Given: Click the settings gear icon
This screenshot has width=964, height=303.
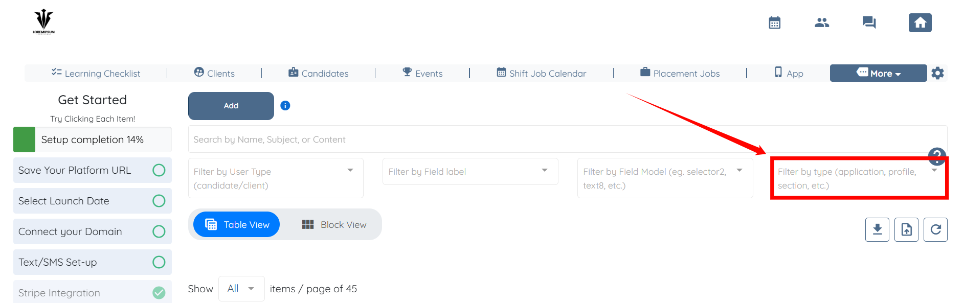Looking at the screenshot, I should (x=937, y=73).
